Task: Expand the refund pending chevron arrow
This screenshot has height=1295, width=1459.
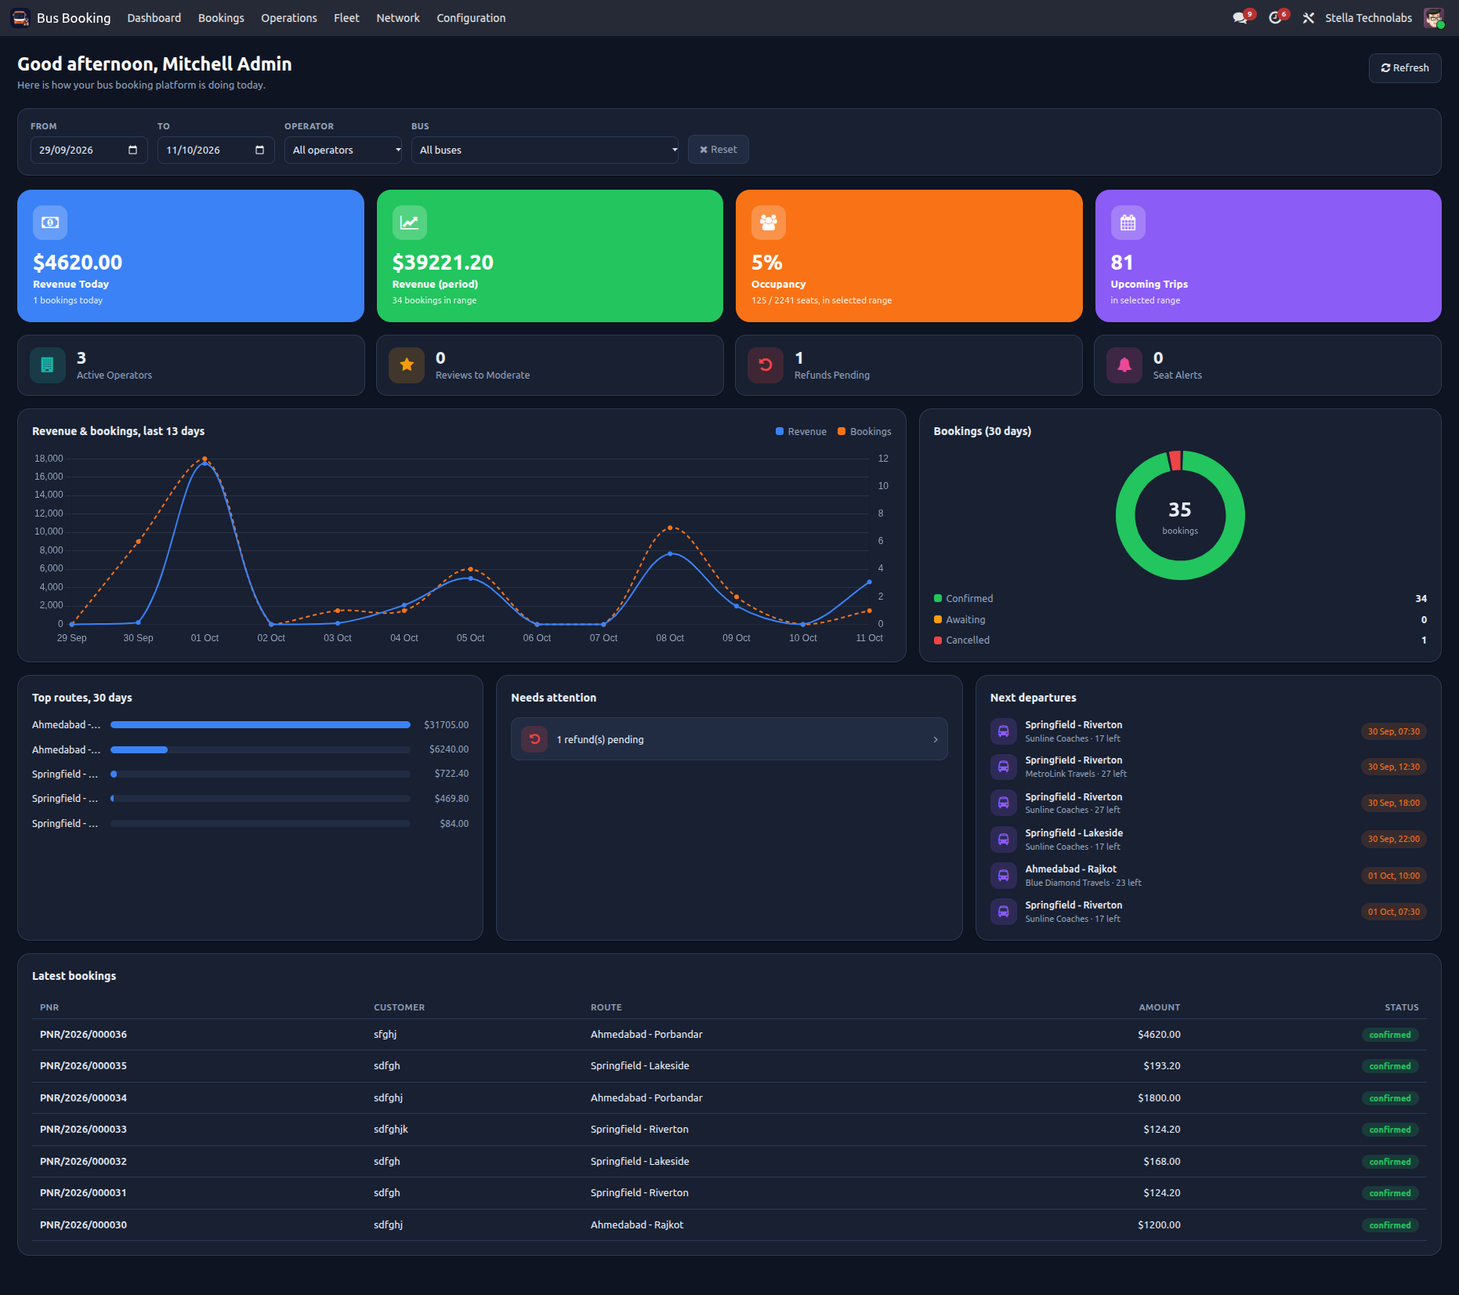Action: point(936,740)
